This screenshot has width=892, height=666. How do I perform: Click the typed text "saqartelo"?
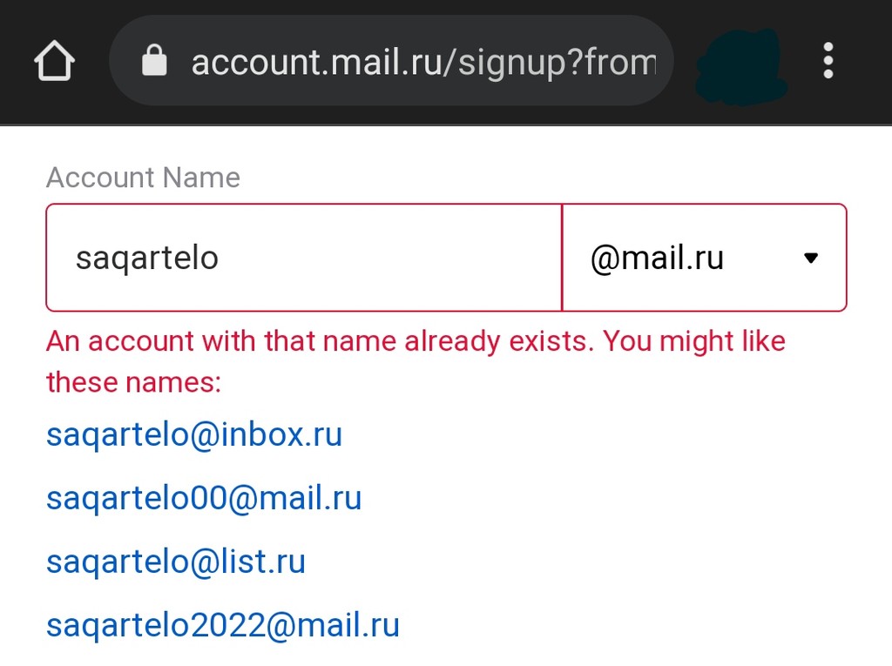(x=146, y=259)
